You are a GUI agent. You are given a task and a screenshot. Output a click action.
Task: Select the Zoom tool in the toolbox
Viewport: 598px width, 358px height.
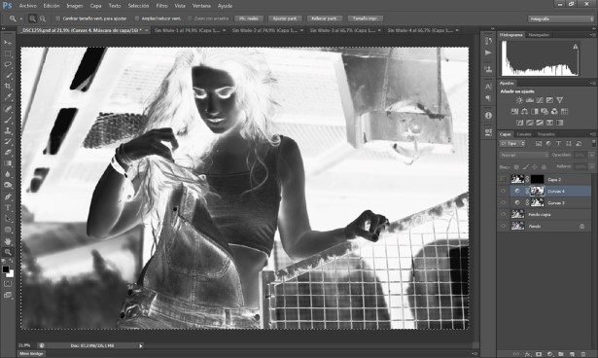[x=8, y=252]
